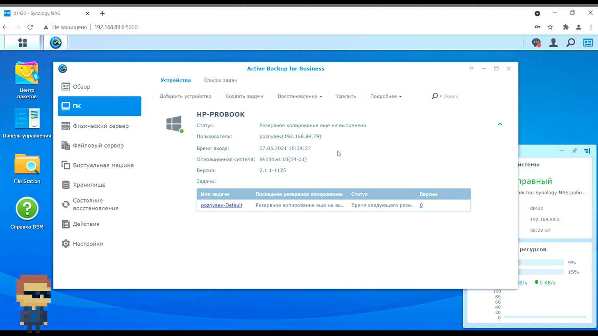598x336 pixels.
Task: Toggle the DSM widgets panel icon
Action: 588,43
